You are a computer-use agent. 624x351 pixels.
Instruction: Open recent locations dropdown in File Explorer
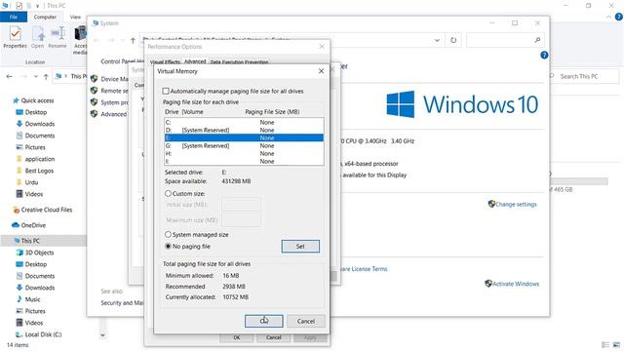(36, 76)
